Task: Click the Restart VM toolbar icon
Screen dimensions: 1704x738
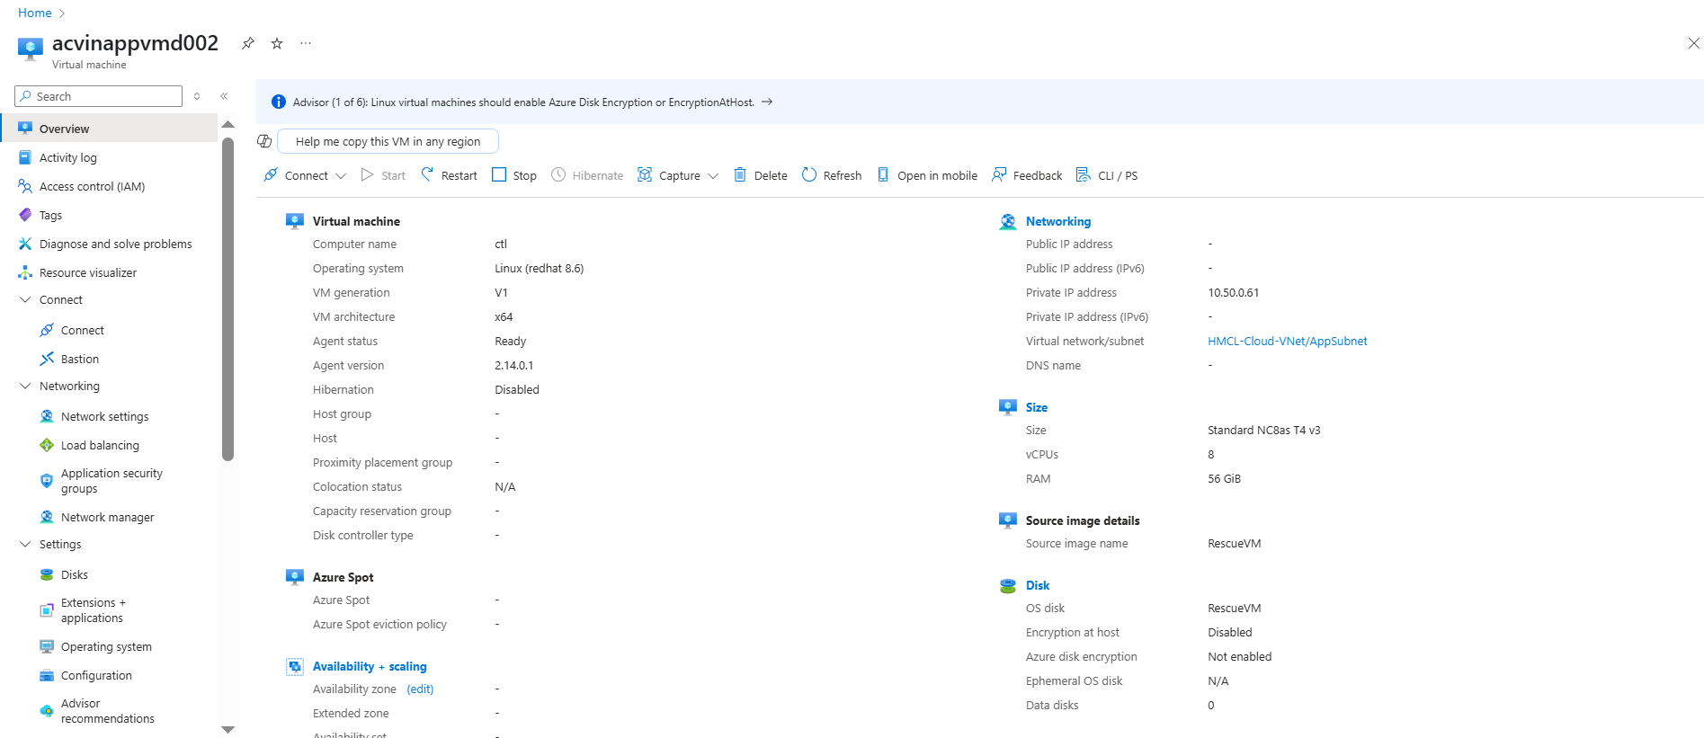Action: point(427,175)
